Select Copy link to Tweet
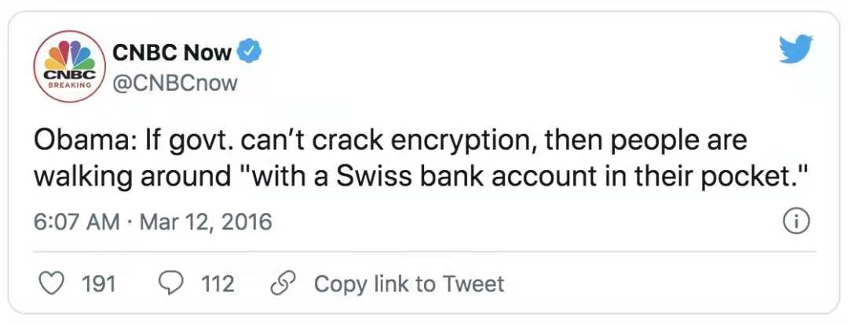 pyautogui.click(x=409, y=283)
